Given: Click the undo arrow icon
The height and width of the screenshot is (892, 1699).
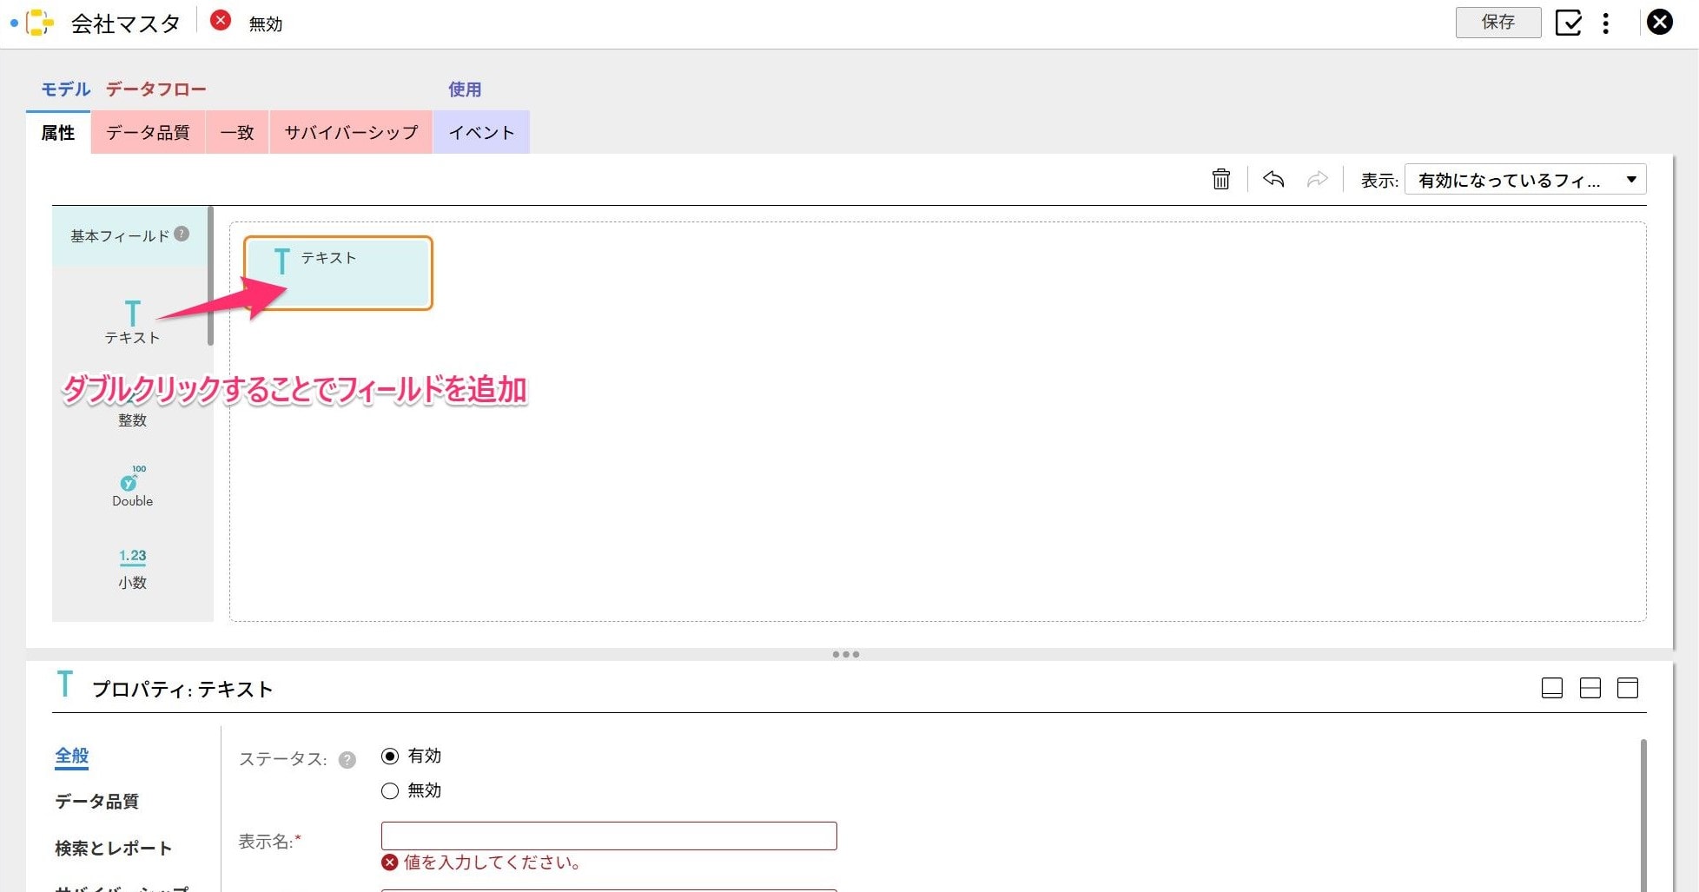Looking at the screenshot, I should click(1273, 179).
